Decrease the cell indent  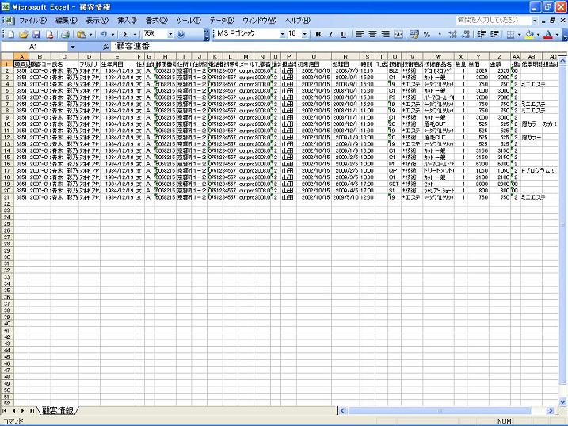coord(482,34)
